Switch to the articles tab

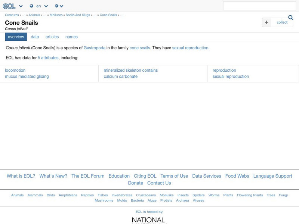pos(52,37)
